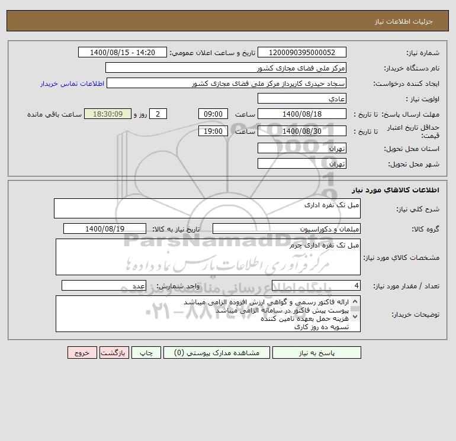The image size is (456, 441).
Task: Click label شرح کلی نیاز
Action: pyautogui.click(x=418, y=209)
